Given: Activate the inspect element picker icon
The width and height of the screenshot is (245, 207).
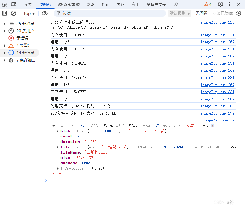Looking at the screenshot, I should tap(5, 4).
